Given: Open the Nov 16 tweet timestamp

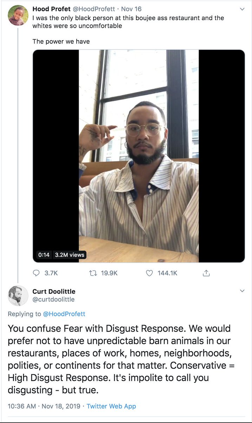Looking at the screenshot, I should click(131, 9).
